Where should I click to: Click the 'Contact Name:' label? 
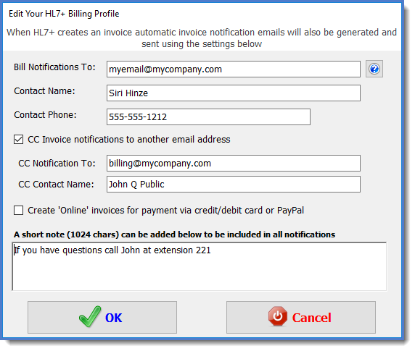(44, 91)
